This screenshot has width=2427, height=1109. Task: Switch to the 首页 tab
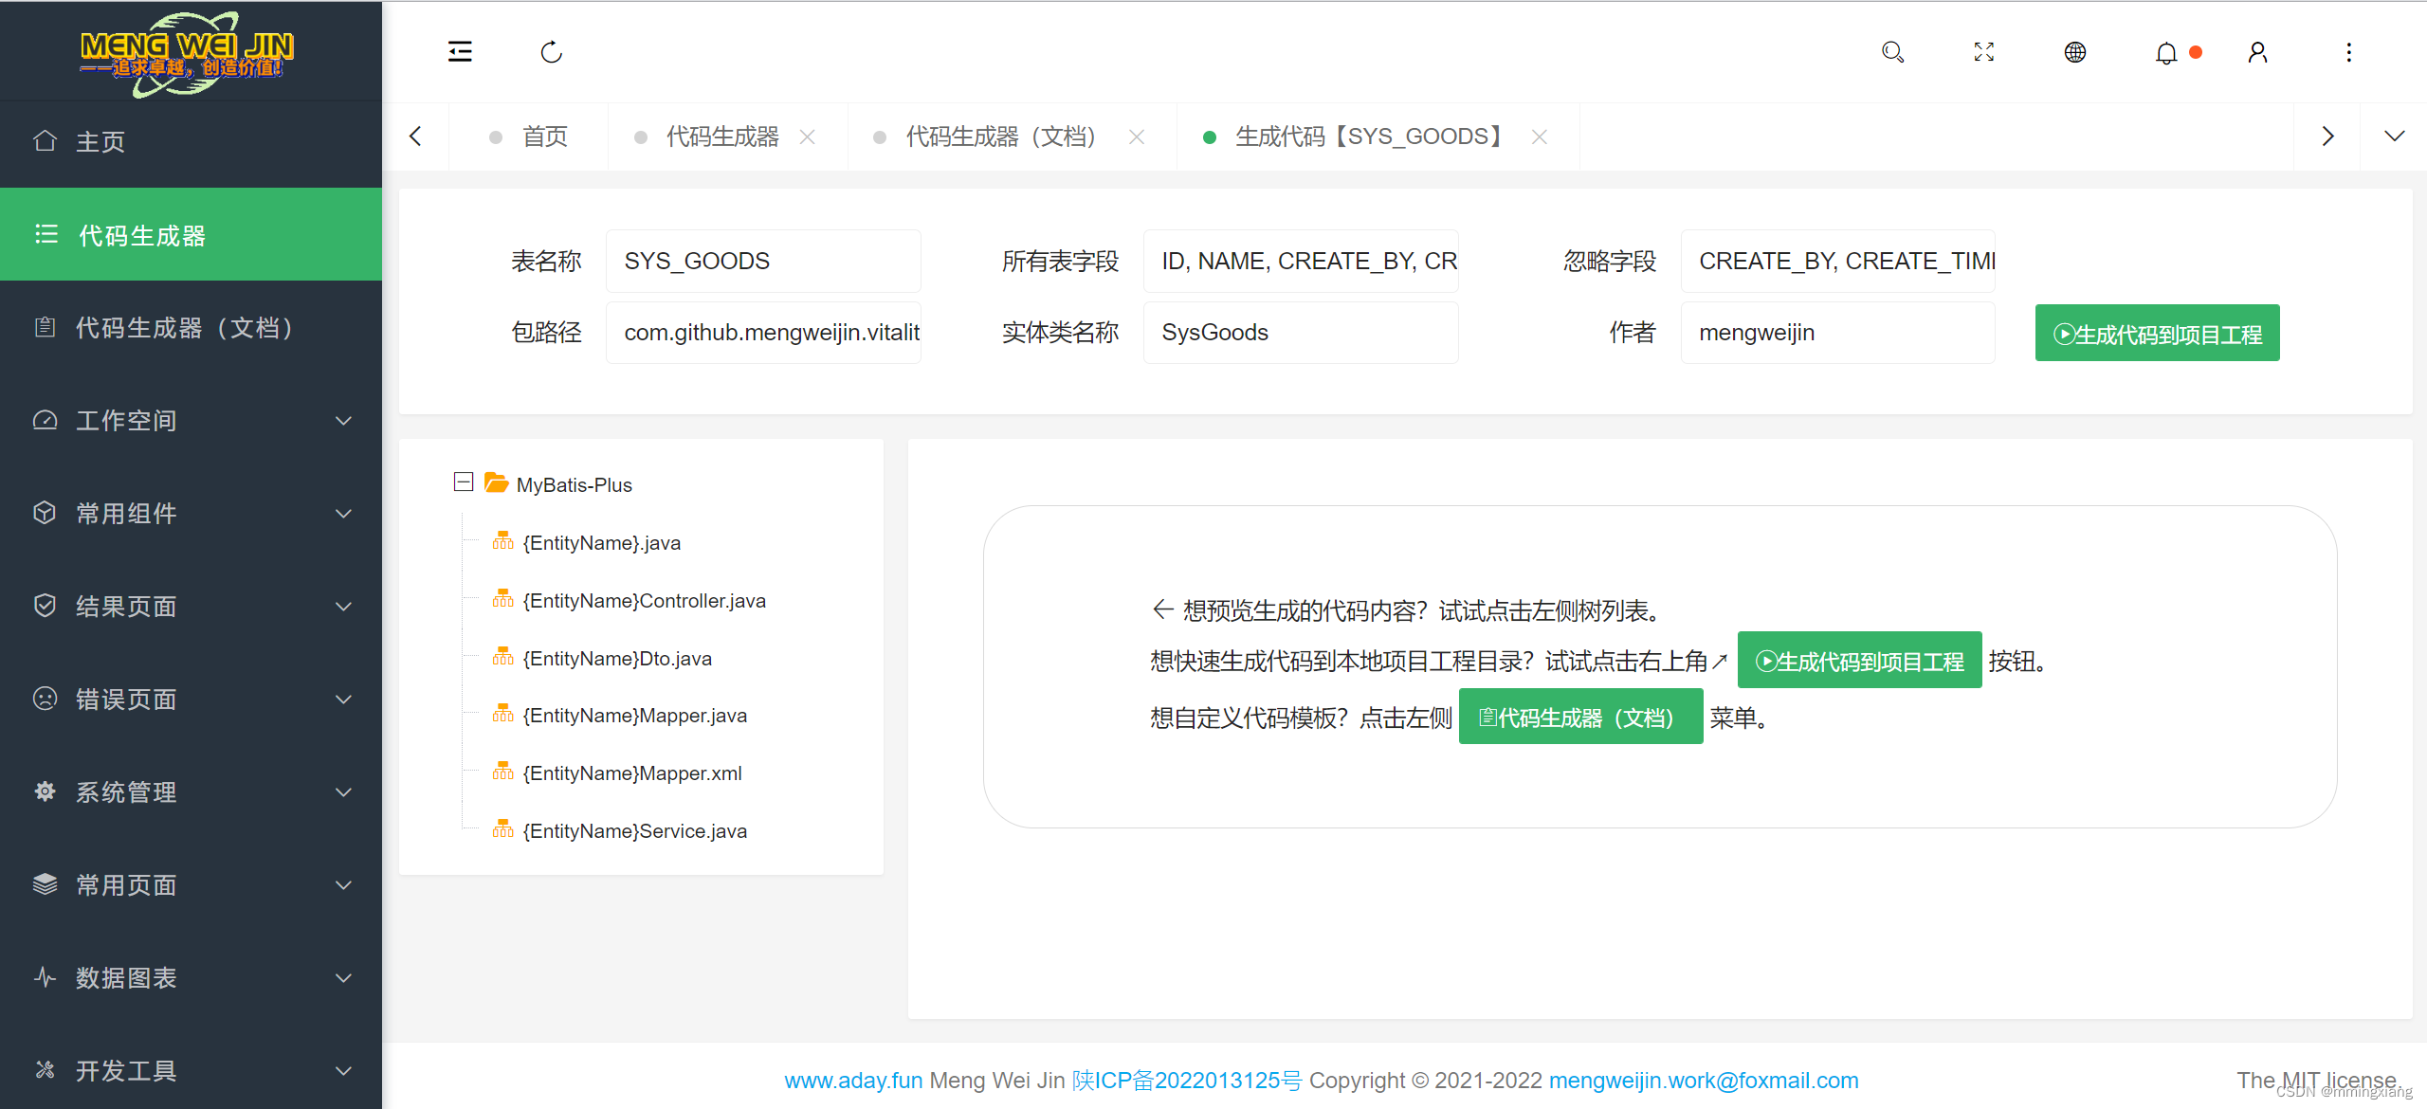[545, 136]
